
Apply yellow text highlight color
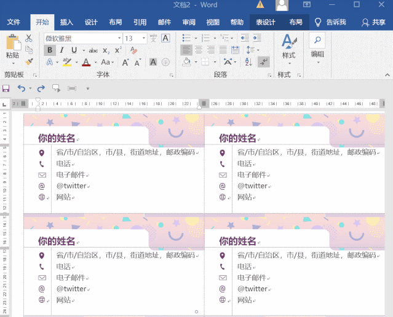point(67,62)
